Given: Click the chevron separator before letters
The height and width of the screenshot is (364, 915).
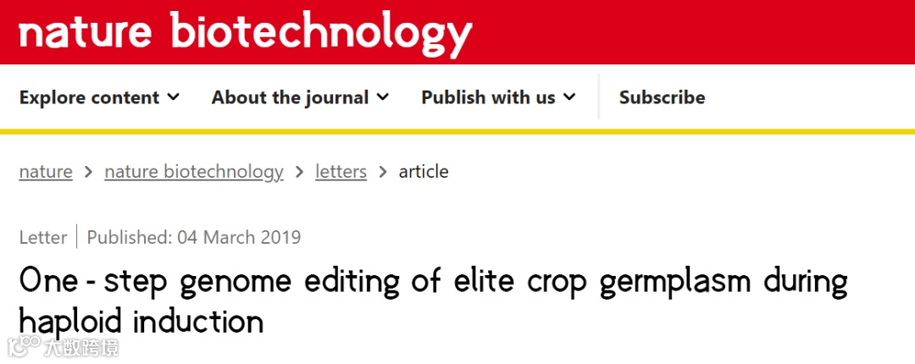Looking at the screenshot, I should tap(299, 172).
